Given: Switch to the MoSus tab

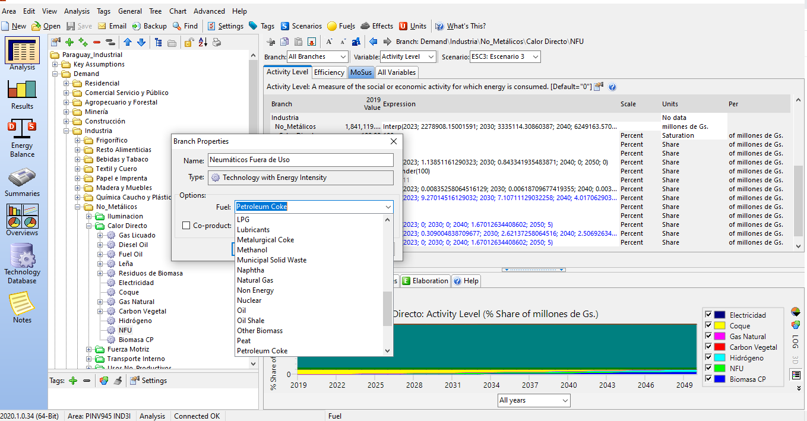Looking at the screenshot, I should click(x=361, y=72).
